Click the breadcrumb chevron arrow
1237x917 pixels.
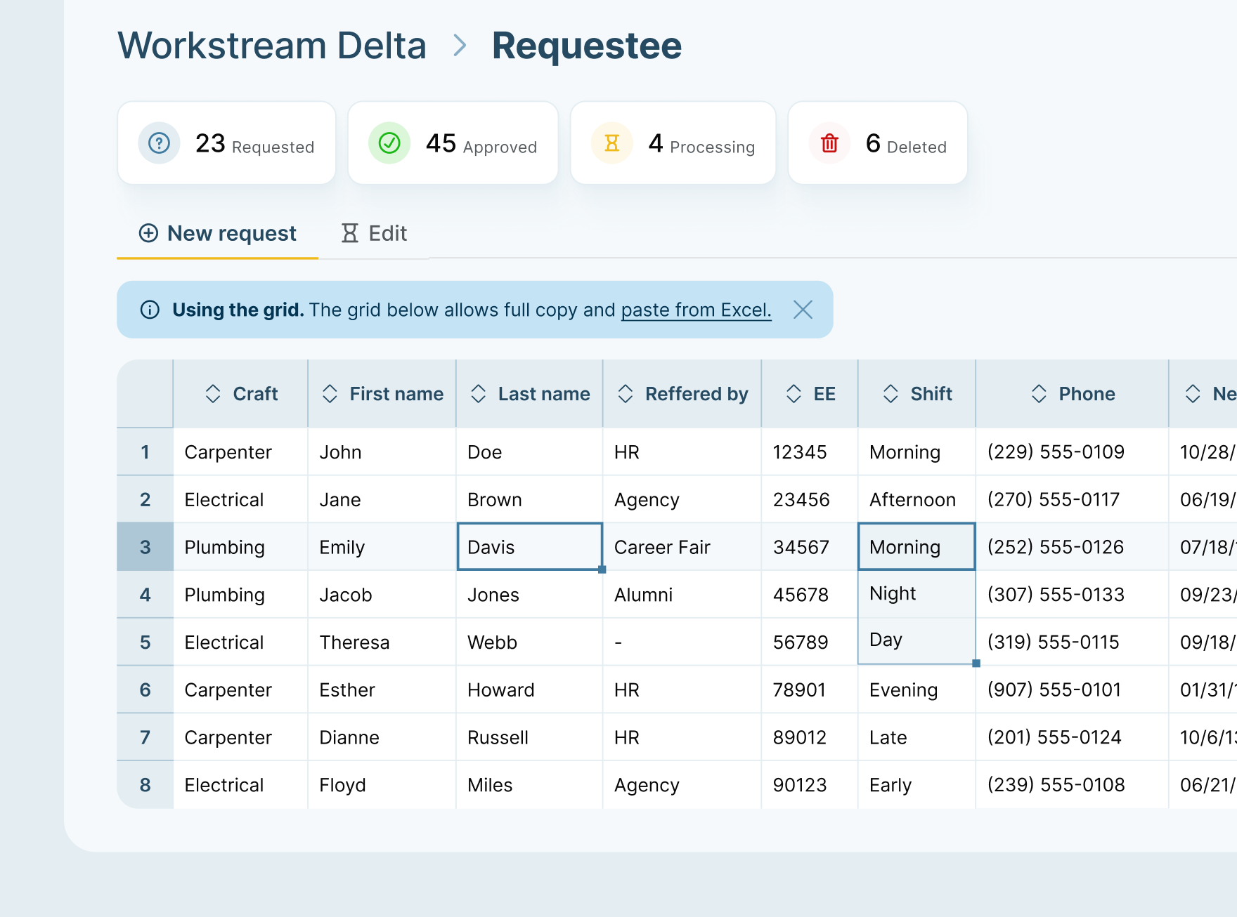(x=460, y=46)
